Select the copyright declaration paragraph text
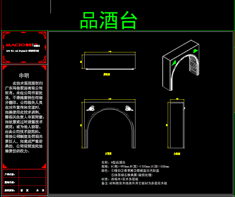Screen dimensions: 235x197 tap(24, 117)
